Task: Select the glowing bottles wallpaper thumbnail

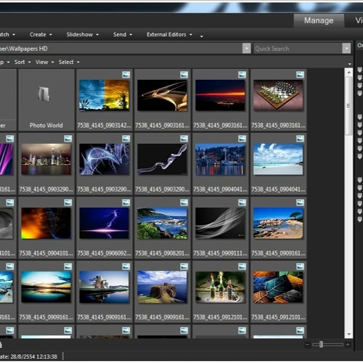Action: click(220, 287)
